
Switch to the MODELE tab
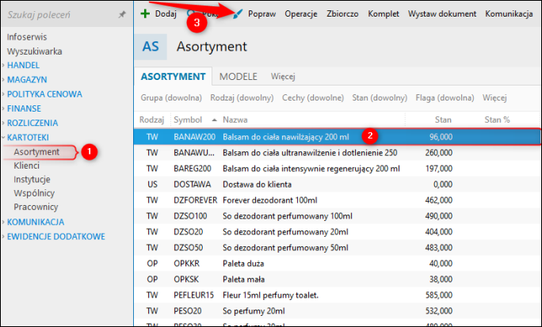pyautogui.click(x=239, y=76)
